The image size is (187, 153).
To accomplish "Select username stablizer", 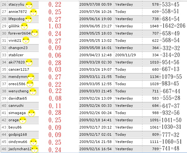I will pos(16,55).
